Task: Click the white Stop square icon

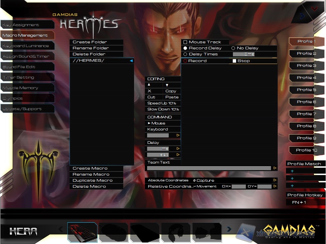Action: point(234,61)
